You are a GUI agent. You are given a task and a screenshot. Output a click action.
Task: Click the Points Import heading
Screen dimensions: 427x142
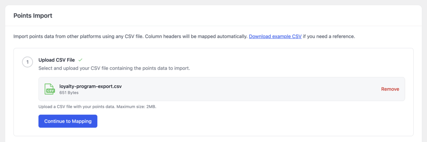tap(33, 16)
